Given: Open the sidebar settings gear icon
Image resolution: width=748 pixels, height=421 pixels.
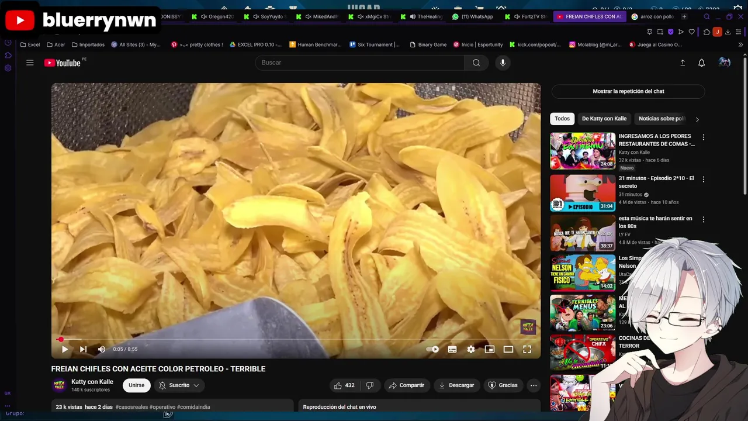Looking at the screenshot, I should (x=8, y=68).
